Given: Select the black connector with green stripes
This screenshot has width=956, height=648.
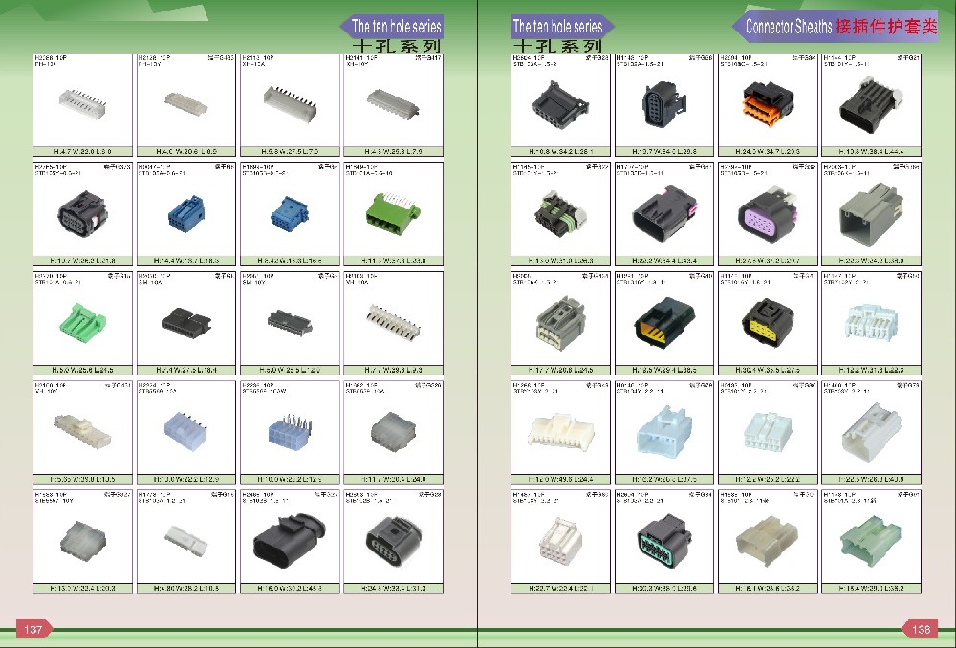Looking at the screenshot, I should 560,213.
